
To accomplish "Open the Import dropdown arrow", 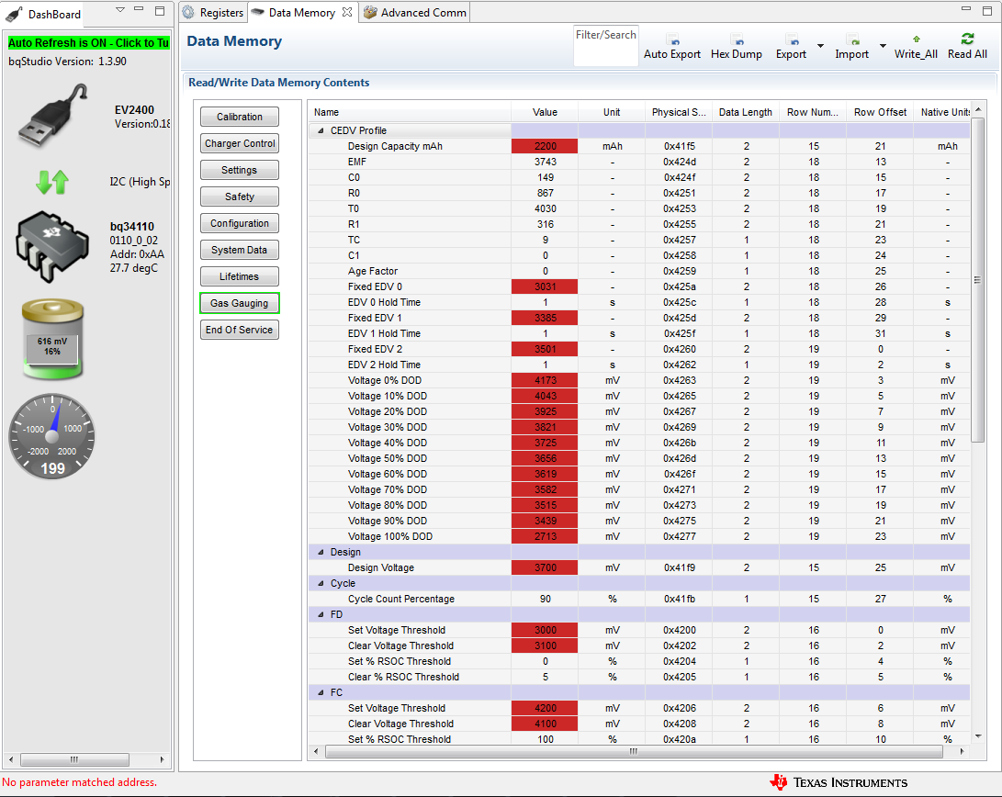I will pyautogui.click(x=883, y=45).
